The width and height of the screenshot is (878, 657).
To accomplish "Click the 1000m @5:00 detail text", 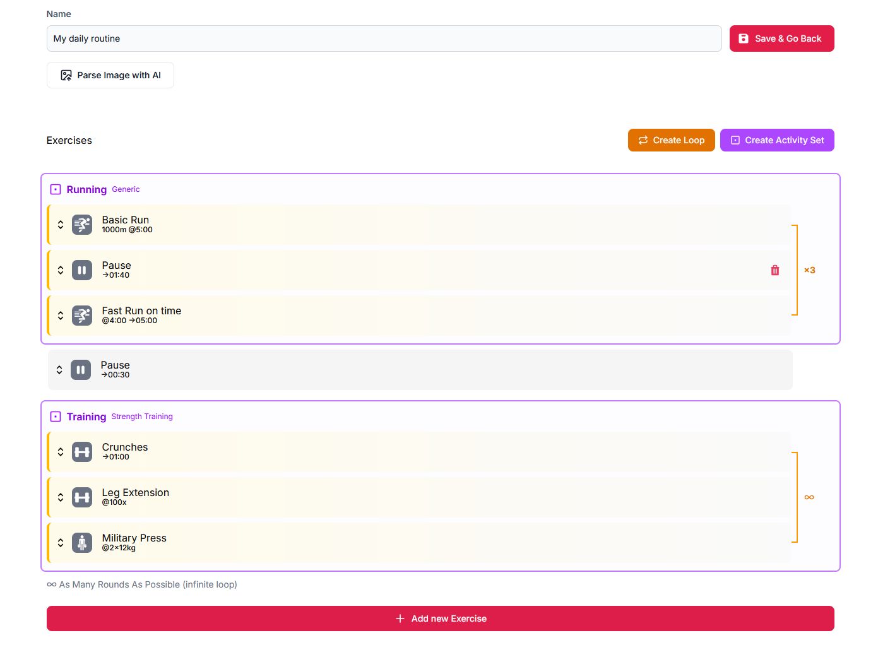I will pos(127,230).
